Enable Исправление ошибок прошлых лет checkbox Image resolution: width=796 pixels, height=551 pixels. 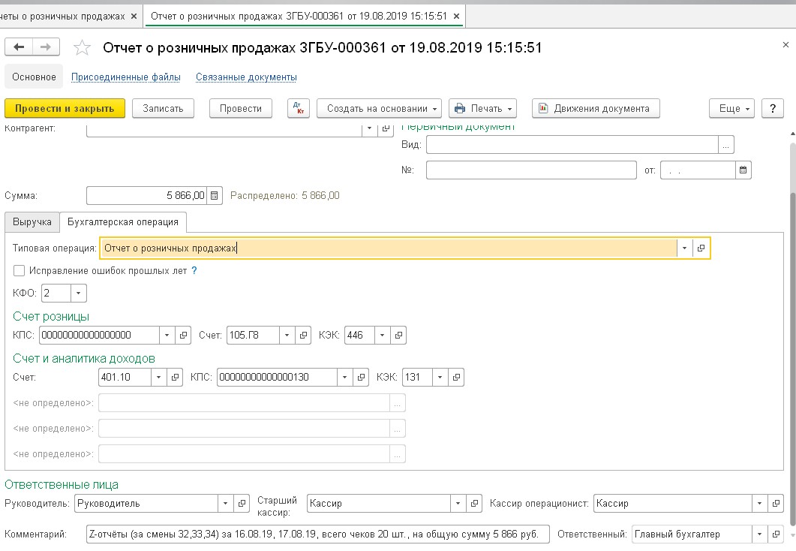coord(20,271)
